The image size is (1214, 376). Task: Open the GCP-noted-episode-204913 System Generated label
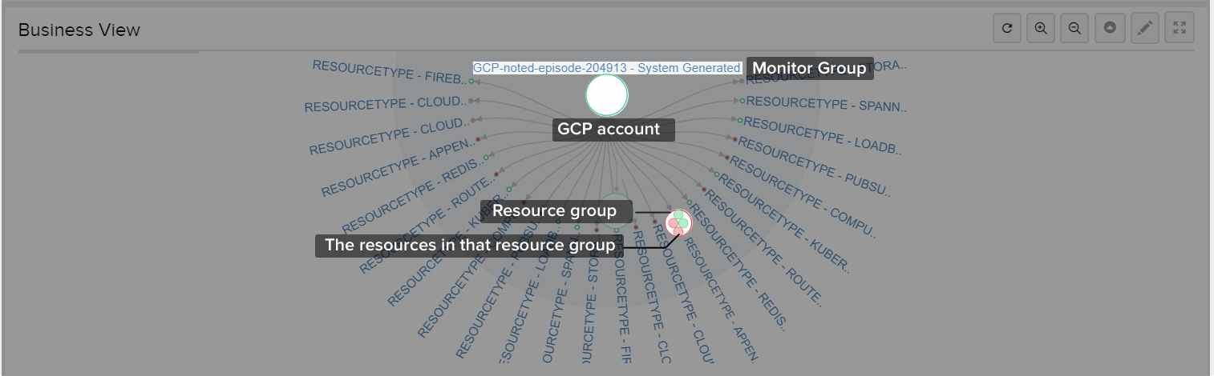[x=607, y=68]
